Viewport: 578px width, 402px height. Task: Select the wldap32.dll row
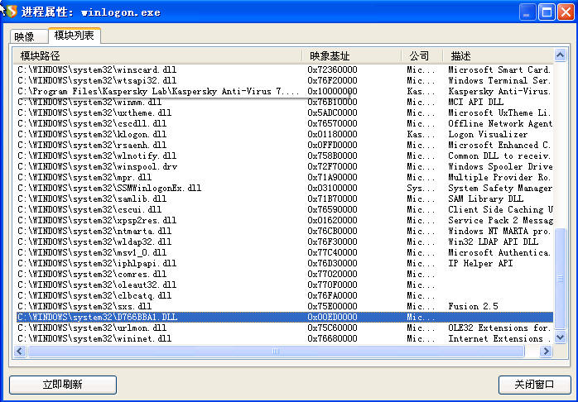pos(285,242)
